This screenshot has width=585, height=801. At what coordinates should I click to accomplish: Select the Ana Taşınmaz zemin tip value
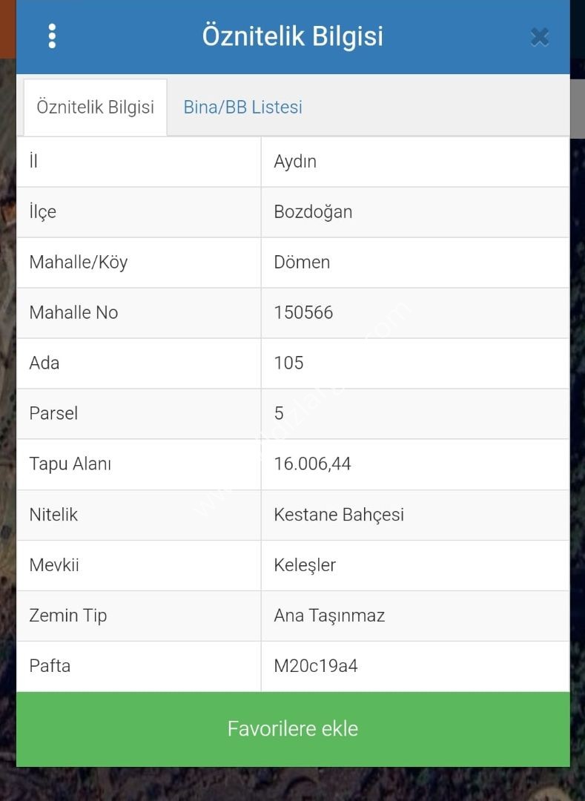point(329,616)
